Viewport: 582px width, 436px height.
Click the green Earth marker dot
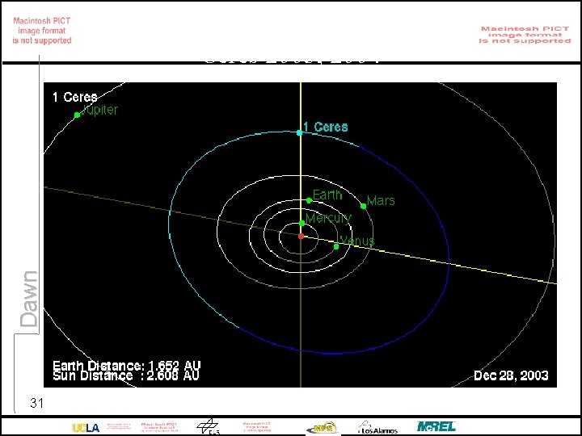point(309,200)
